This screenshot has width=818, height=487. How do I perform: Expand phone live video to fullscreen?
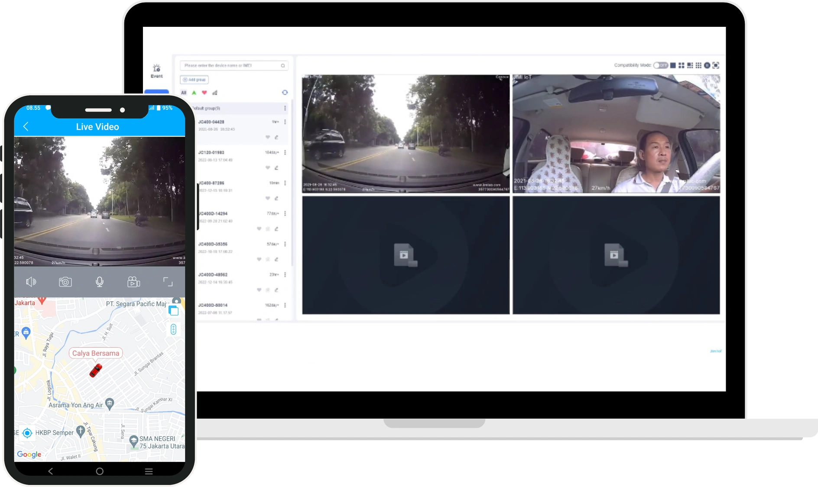[x=168, y=282]
